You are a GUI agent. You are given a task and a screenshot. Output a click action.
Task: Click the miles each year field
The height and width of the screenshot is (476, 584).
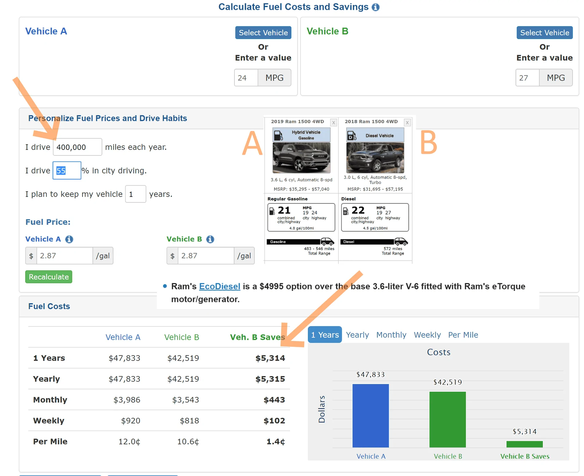coord(77,147)
